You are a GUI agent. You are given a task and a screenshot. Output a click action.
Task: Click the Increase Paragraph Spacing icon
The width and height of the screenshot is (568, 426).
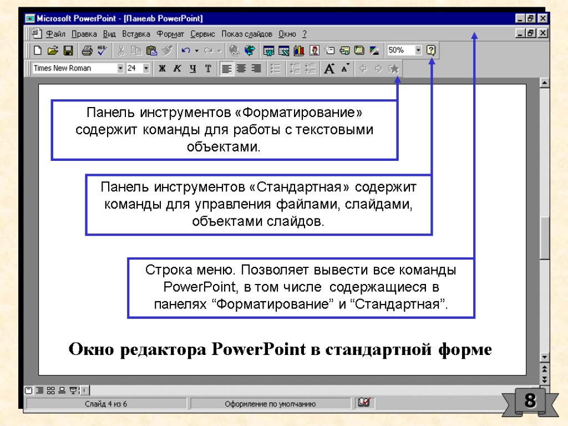pos(295,68)
